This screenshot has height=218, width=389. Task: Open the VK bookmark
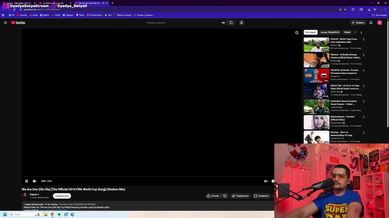[12, 15]
